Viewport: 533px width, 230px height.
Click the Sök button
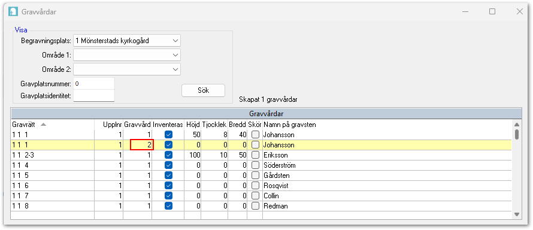[x=203, y=90]
